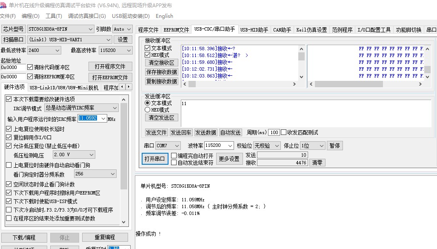
Task: Switch to USB-HID助手 tab
Action: [254, 29]
